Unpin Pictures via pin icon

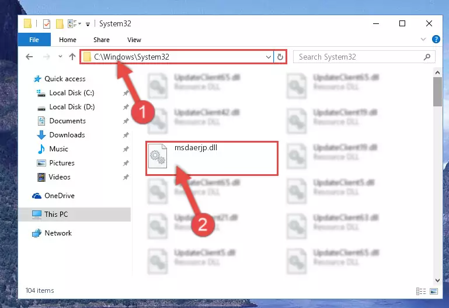point(126,163)
